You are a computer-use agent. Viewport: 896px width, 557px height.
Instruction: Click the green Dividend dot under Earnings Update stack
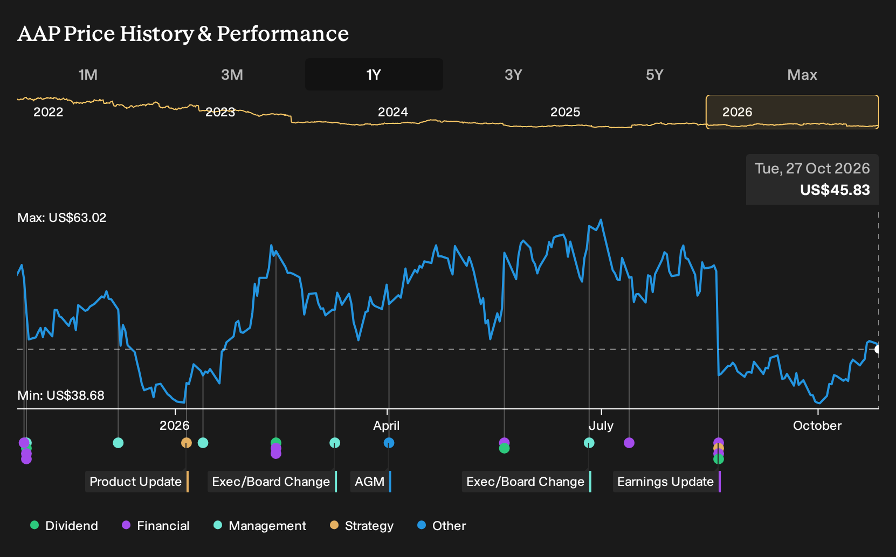pyautogui.click(x=719, y=459)
